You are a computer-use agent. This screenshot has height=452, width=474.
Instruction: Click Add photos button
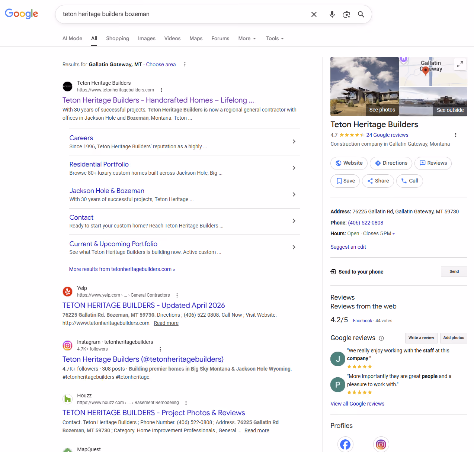click(454, 338)
